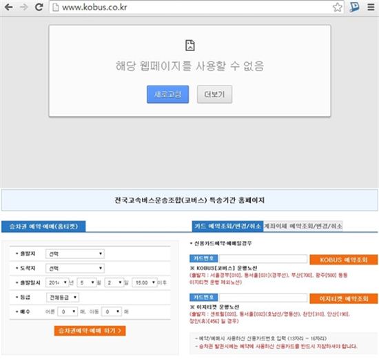Screen dimensions: 379x359
Task: Click the orange KOBUS 예약조회 button
Action: coord(343,260)
